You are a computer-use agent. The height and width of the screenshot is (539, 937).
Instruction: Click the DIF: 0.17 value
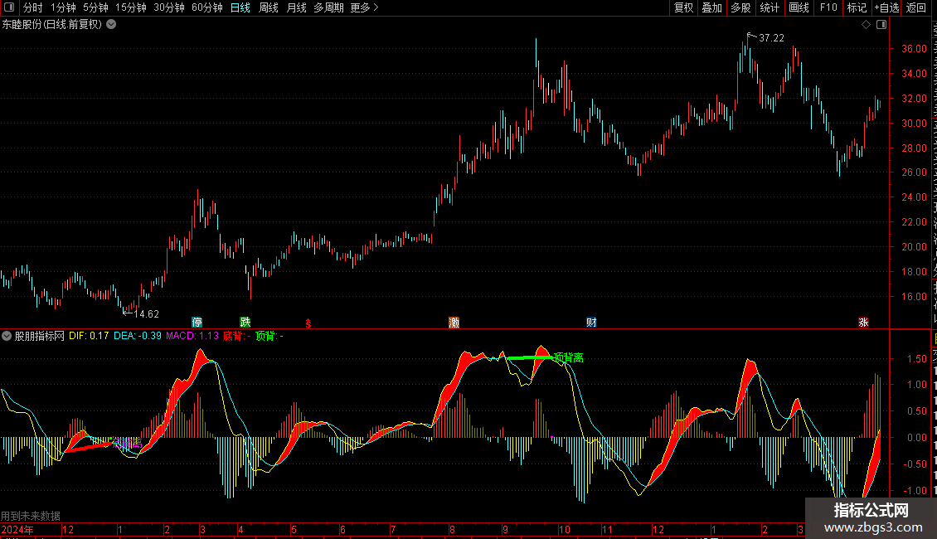pos(89,336)
